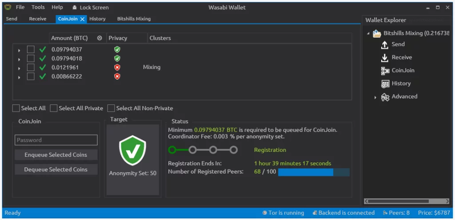Image resolution: width=455 pixels, height=220 pixels.
Task: Enable the Select All checkbox
Action: 16,108
